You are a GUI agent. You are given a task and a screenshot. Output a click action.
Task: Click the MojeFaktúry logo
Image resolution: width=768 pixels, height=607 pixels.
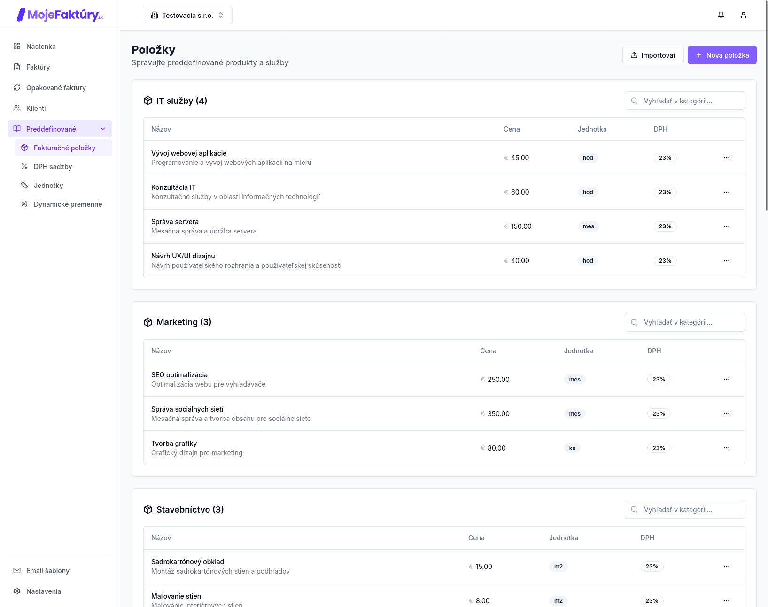pyautogui.click(x=60, y=15)
